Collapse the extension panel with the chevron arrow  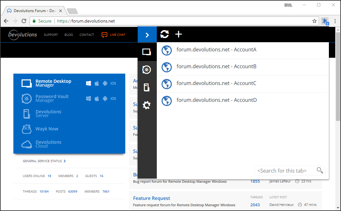tap(147, 35)
